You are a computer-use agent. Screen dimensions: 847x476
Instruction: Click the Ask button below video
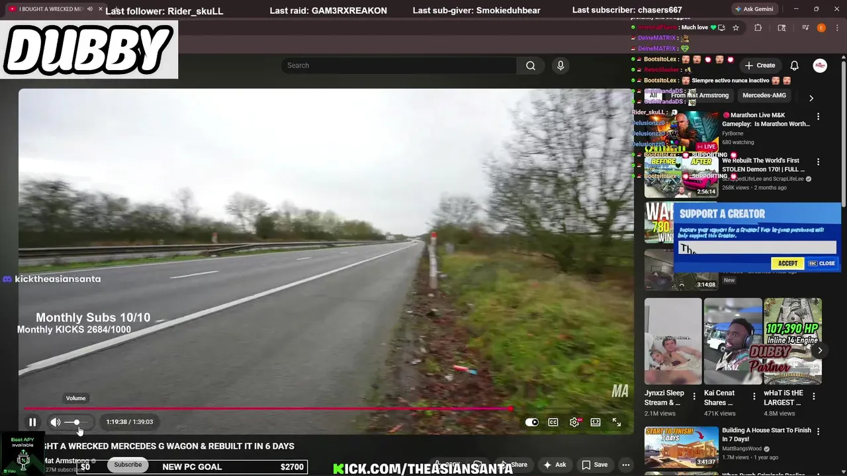click(555, 465)
